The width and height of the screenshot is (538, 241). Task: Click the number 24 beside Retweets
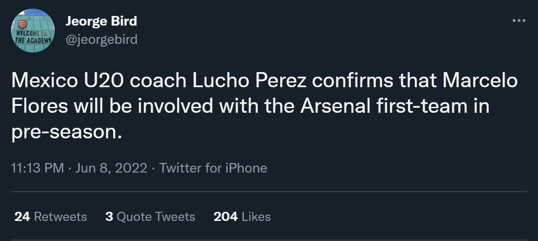coord(22,216)
